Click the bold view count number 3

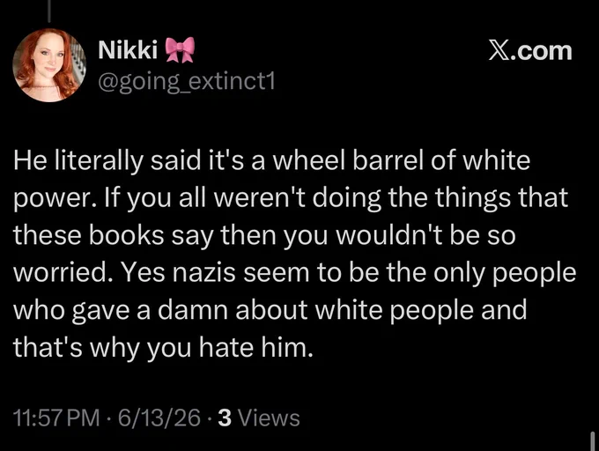click(225, 418)
